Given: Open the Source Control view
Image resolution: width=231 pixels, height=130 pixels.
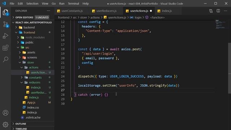Looking at the screenshot, I should point(5,24).
